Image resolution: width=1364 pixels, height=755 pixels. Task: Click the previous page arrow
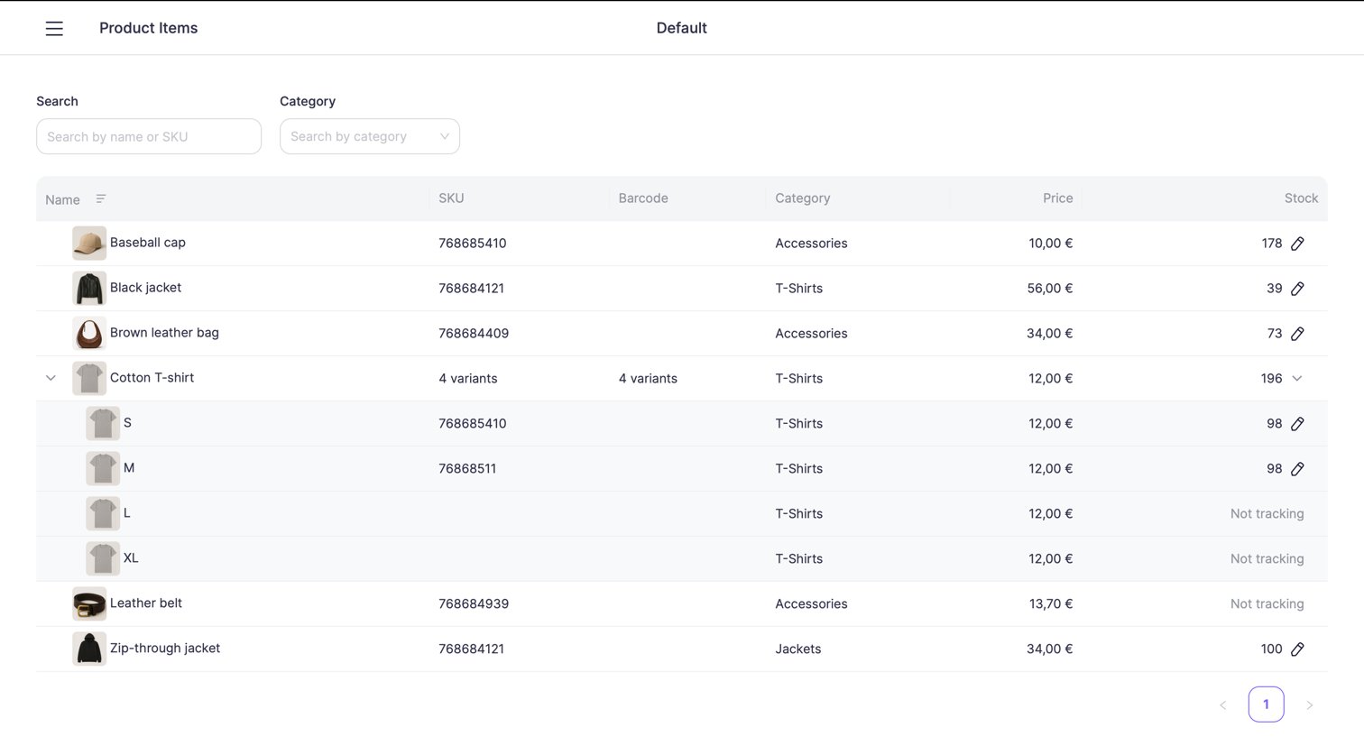tap(1223, 704)
